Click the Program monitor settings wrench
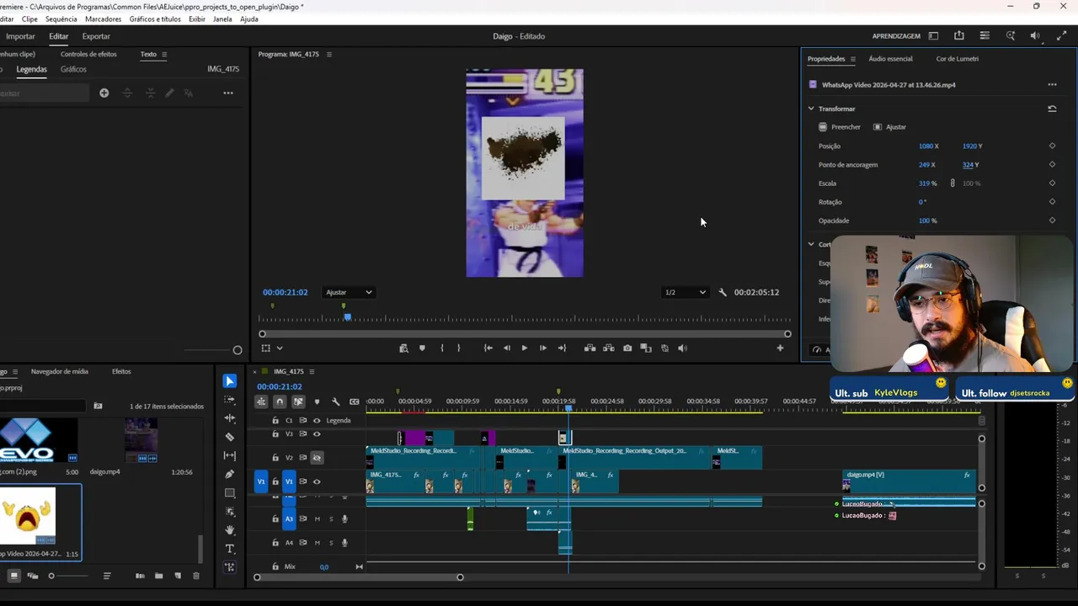 pos(723,292)
